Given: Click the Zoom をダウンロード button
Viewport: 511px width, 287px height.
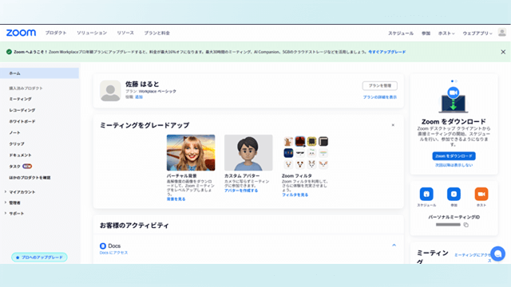Looking at the screenshot, I should [x=454, y=156].
